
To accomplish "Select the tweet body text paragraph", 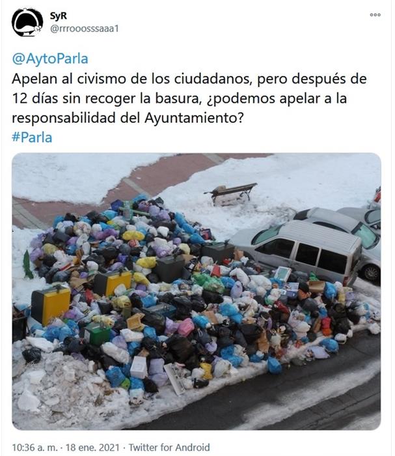I will (x=189, y=98).
